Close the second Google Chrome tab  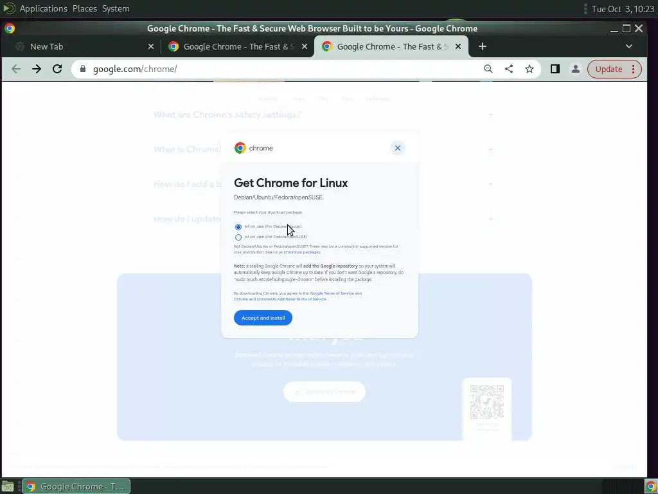[x=305, y=46]
